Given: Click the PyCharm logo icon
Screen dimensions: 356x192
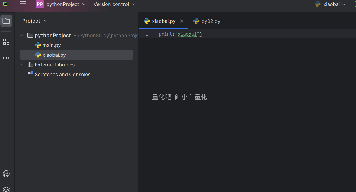Looking at the screenshot, I should (5, 4).
